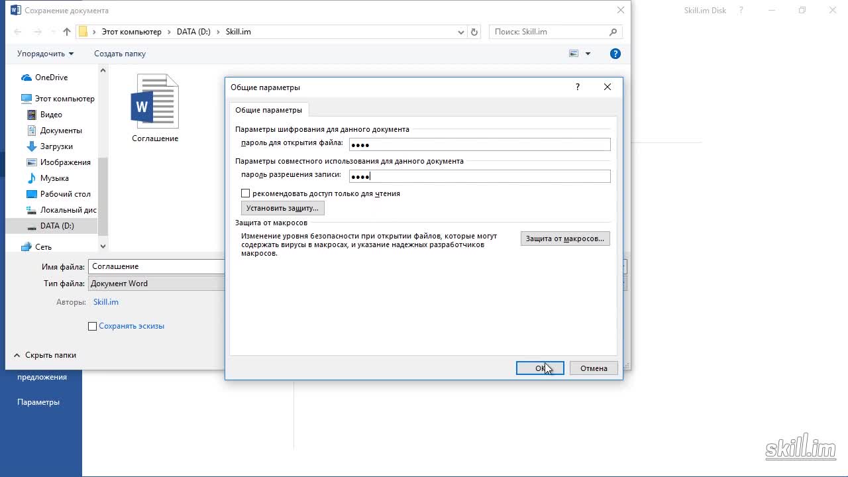This screenshot has width=848, height=477.
Task: Focus the пароль для открытия файла field
Action: pyautogui.click(x=480, y=144)
